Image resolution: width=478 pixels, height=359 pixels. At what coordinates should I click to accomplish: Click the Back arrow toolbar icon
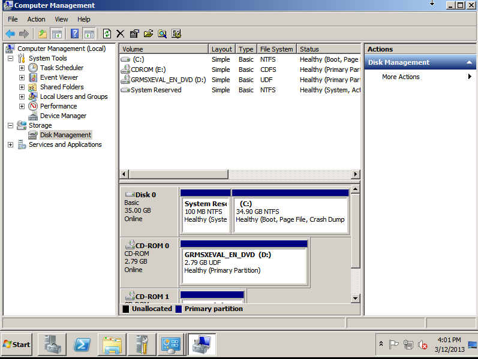click(10, 34)
